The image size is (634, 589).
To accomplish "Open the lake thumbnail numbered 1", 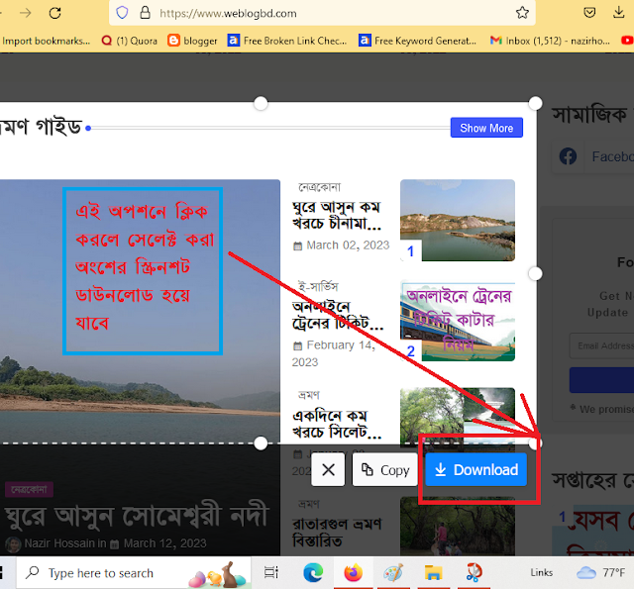I will (458, 220).
